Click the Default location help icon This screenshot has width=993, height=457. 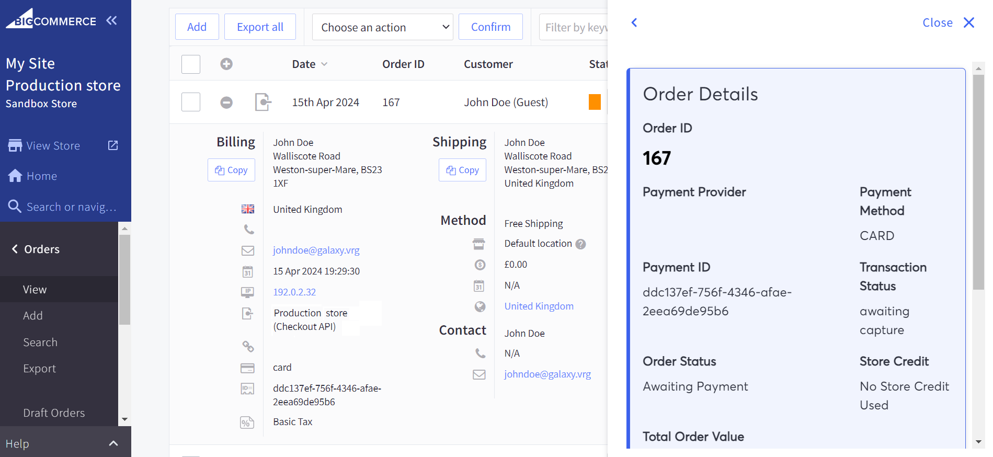click(580, 244)
